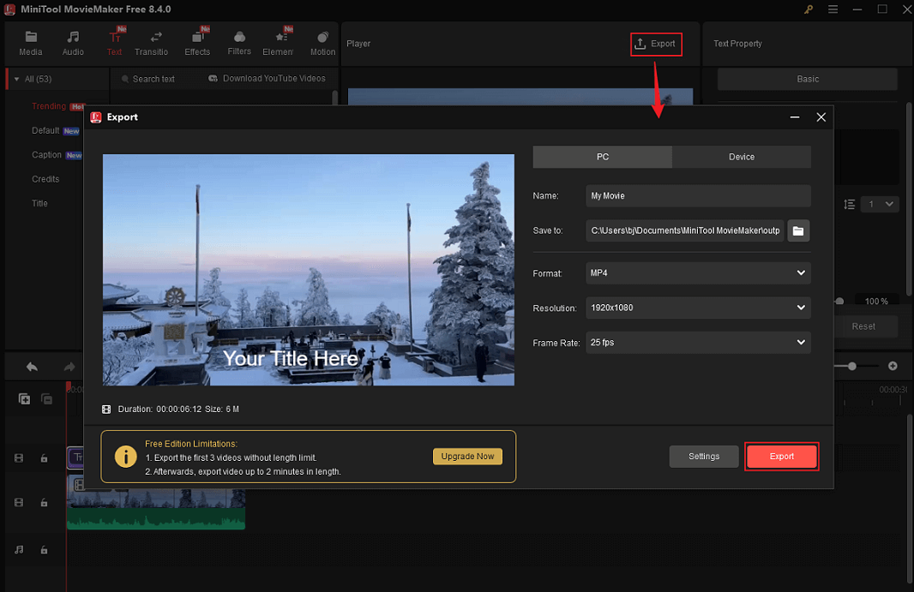Open the Frame Rate dropdown showing 25 fps
Image resolution: width=914 pixels, height=592 pixels.
tap(697, 342)
